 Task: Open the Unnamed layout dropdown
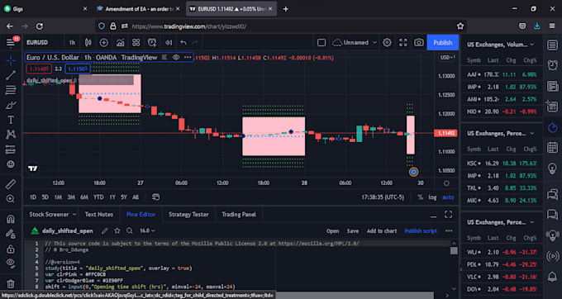coord(355,43)
